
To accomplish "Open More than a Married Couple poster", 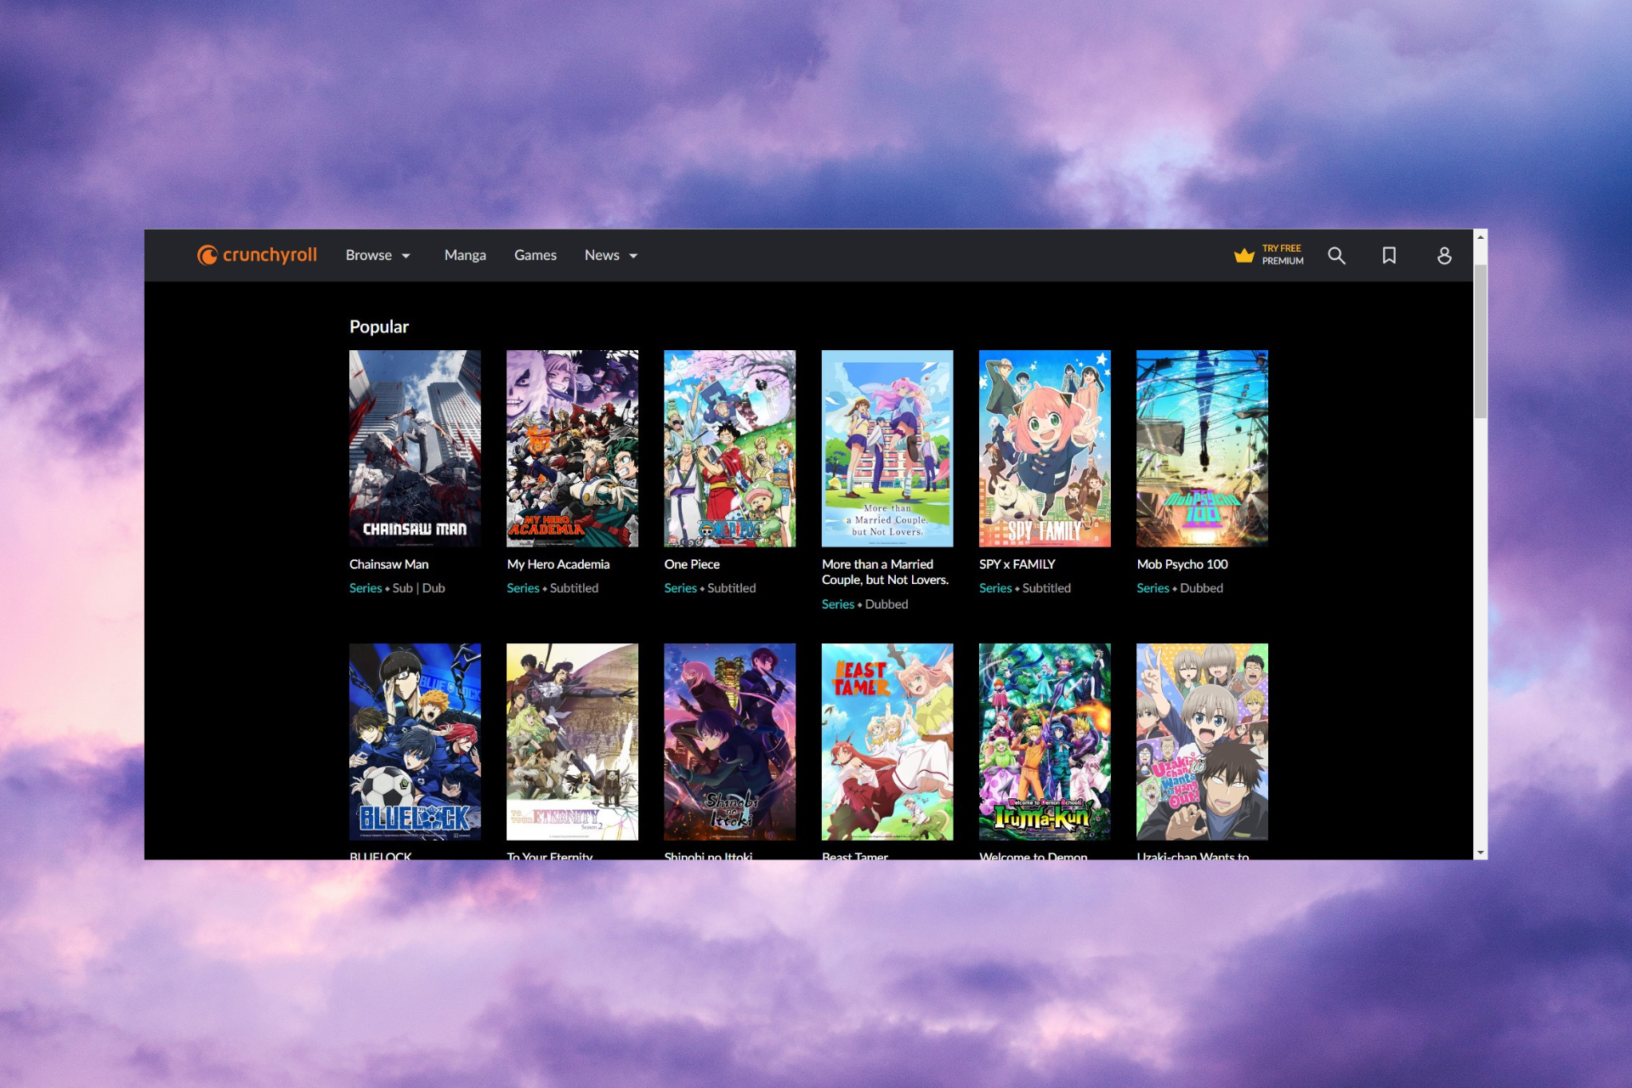I will pos(887,448).
